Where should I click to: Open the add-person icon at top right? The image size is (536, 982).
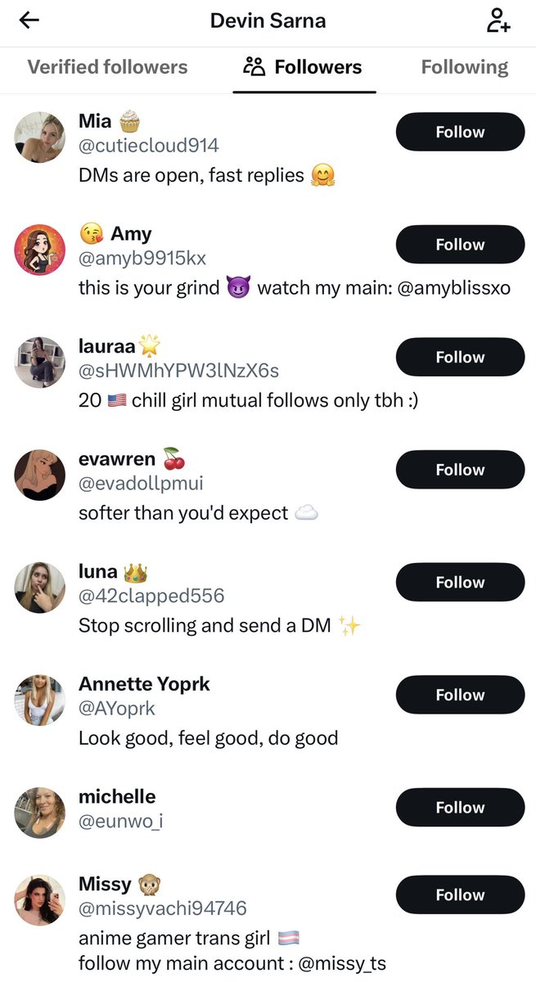(498, 20)
